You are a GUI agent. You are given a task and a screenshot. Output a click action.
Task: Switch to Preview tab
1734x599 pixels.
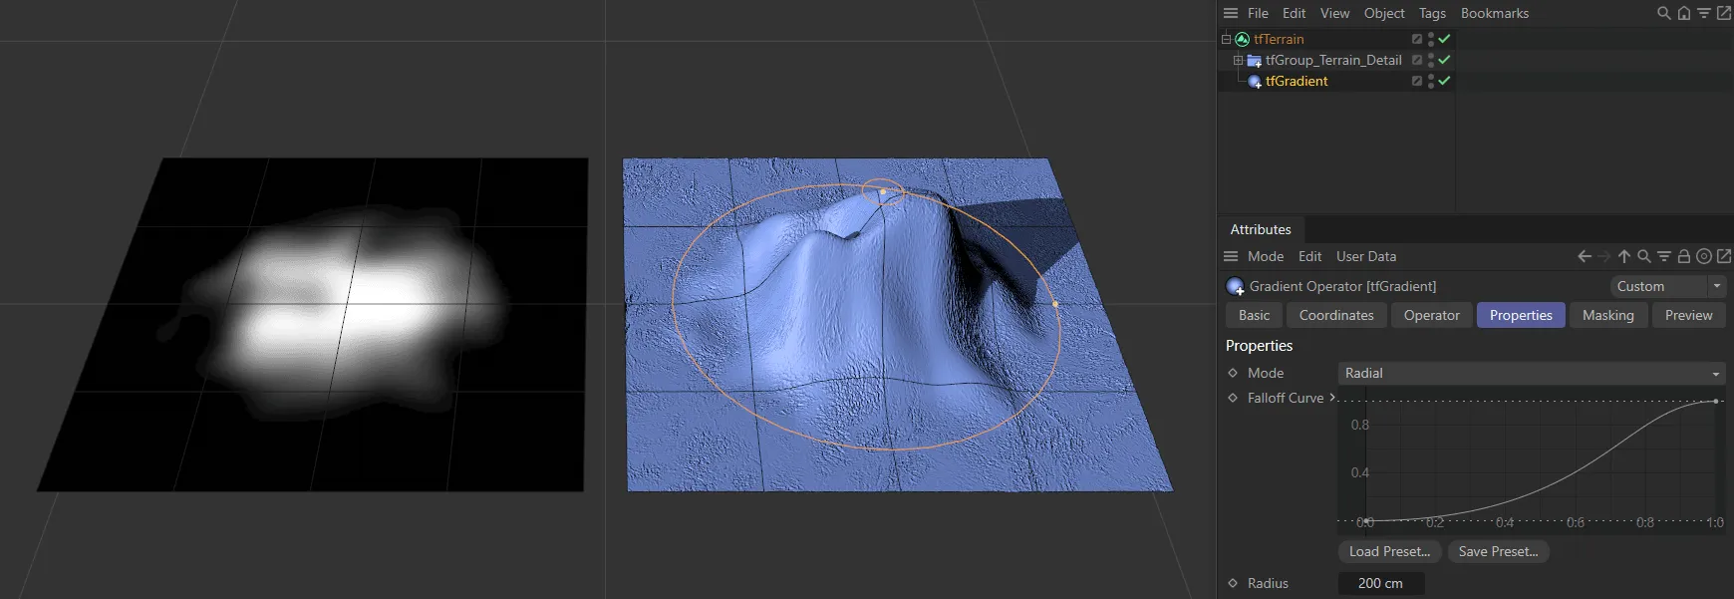[x=1688, y=315]
